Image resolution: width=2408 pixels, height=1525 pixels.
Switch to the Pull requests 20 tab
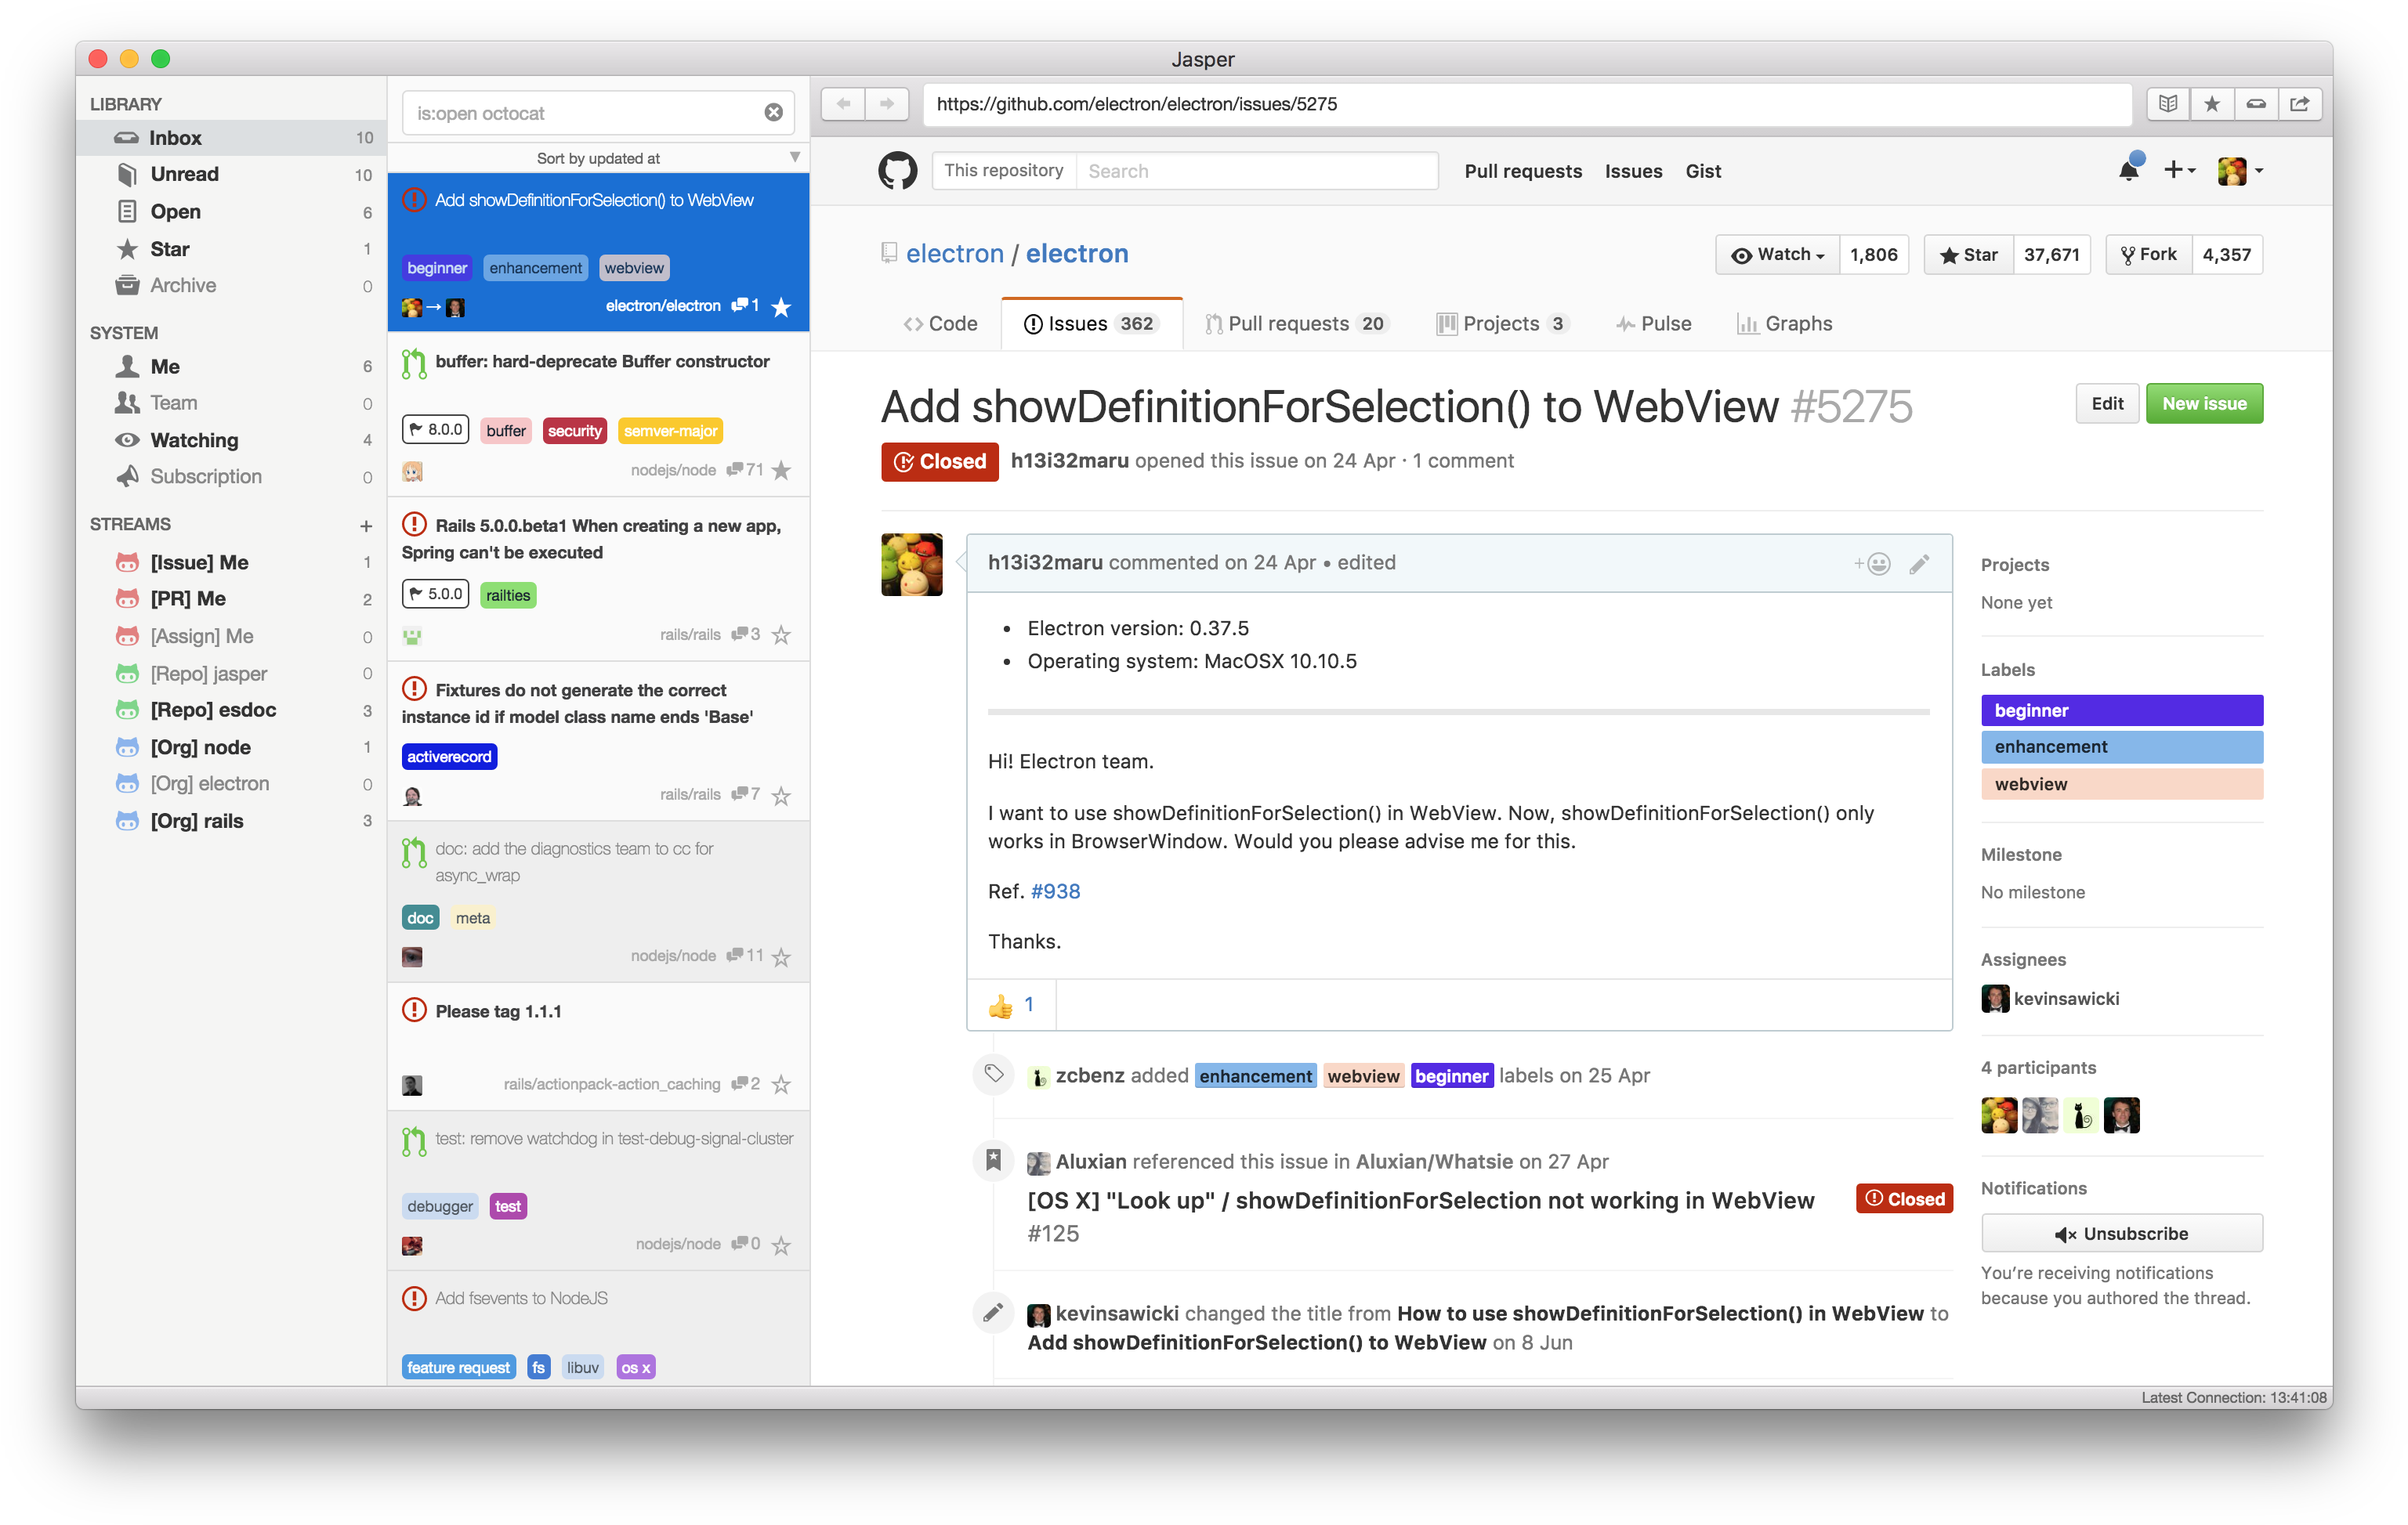(x=1296, y=323)
